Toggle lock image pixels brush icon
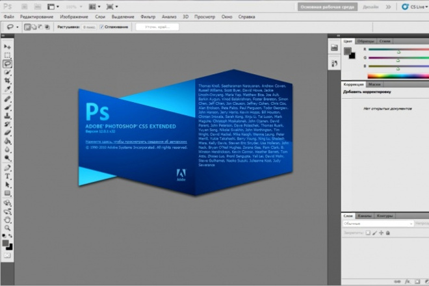The height and width of the screenshot is (286, 429). [374, 233]
